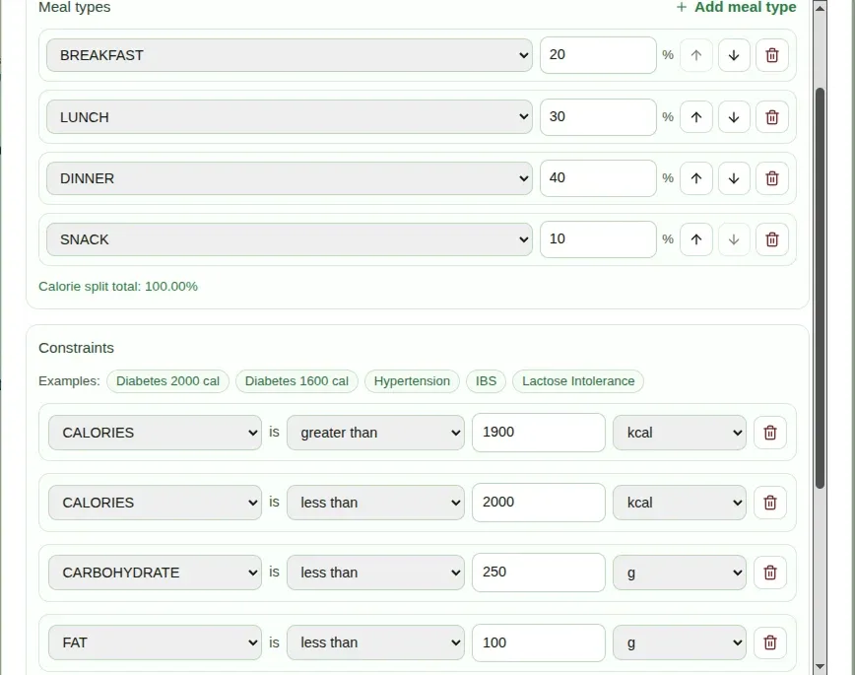This screenshot has height=675, width=855.
Task: Delete the LUNCH meal type
Action: coord(772,117)
